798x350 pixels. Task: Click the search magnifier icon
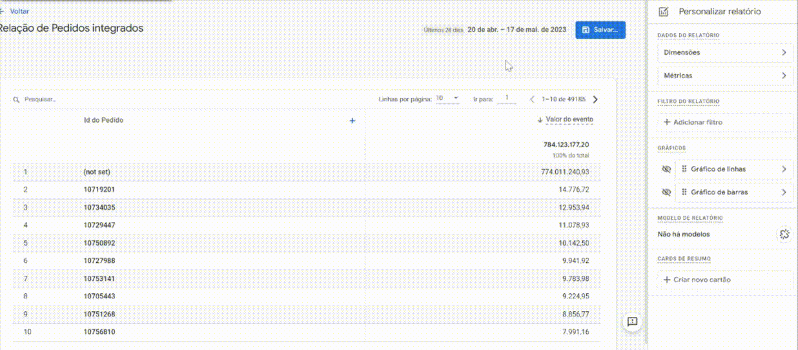pos(17,100)
